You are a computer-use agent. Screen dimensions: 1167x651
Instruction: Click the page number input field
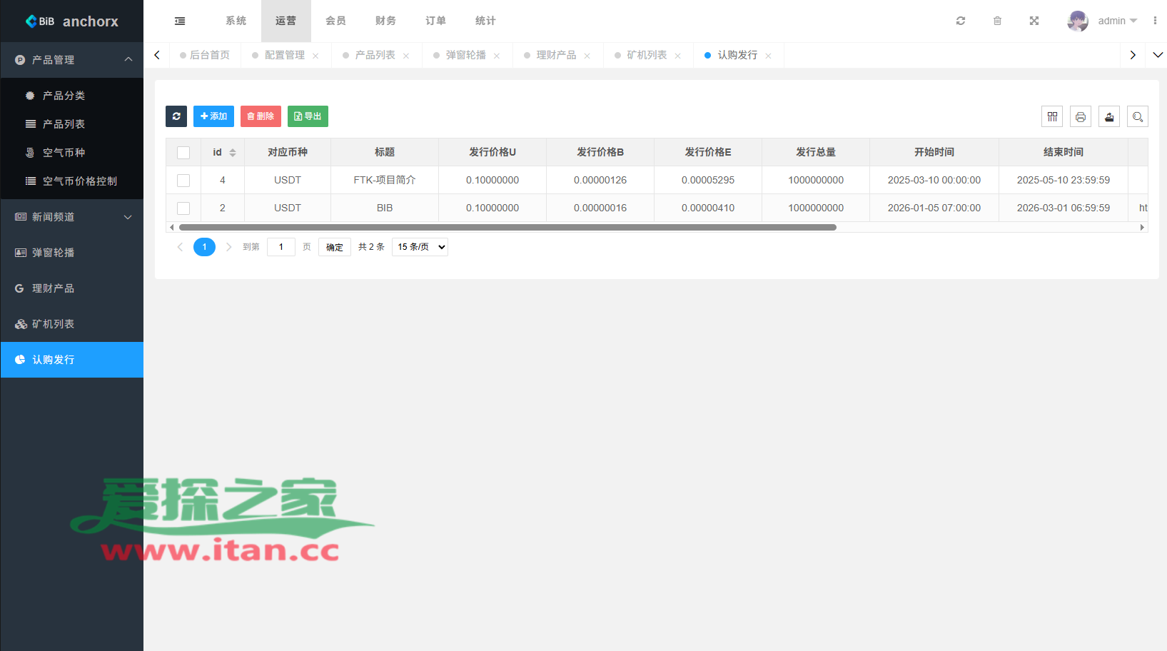[x=281, y=247]
